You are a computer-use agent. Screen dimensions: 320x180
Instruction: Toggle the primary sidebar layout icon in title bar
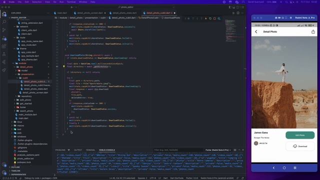click(230, 7)
